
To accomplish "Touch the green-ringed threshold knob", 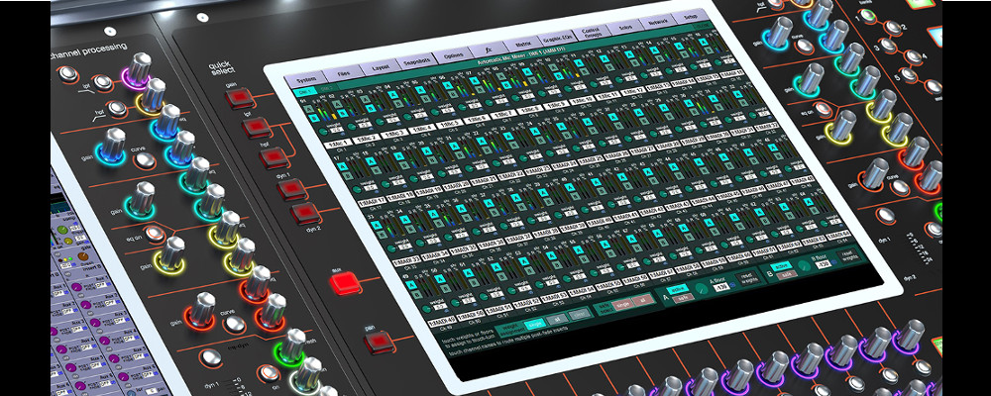I will tap(290, 346).
